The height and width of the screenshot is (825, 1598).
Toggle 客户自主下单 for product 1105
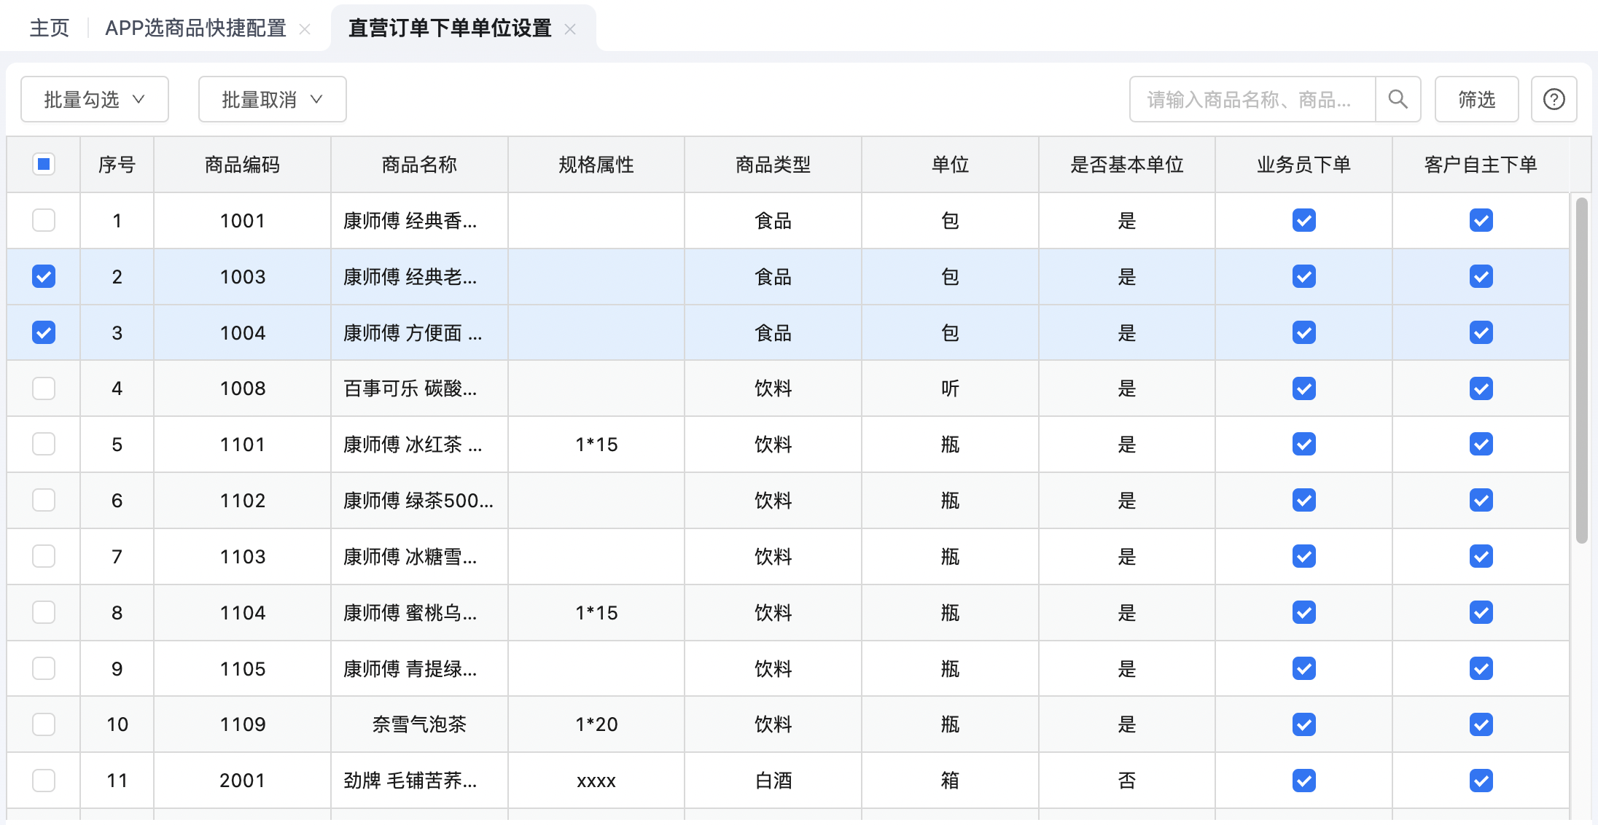click(x=1481, y=668)
